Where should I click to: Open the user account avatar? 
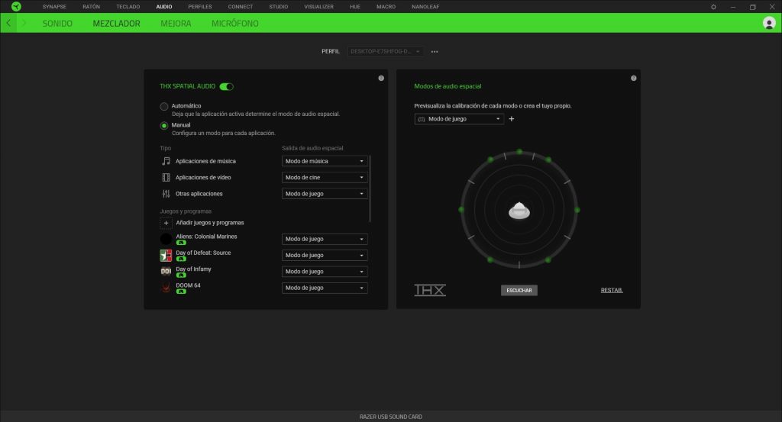click(768, 23)
